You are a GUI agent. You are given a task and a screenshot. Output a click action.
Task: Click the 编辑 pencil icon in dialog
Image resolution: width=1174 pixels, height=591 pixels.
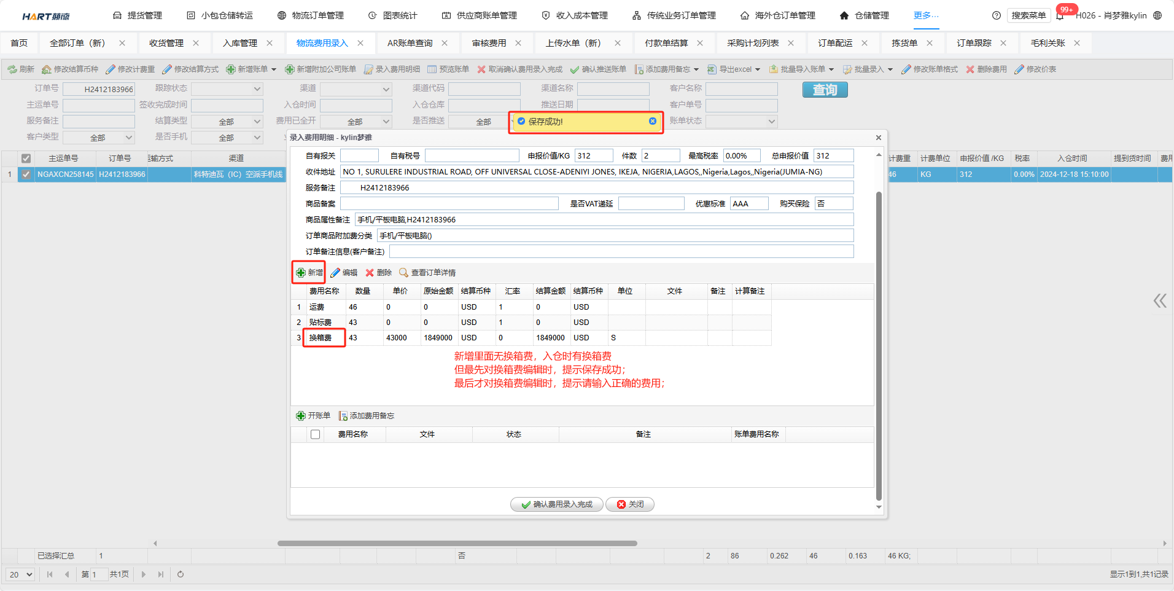335,273
